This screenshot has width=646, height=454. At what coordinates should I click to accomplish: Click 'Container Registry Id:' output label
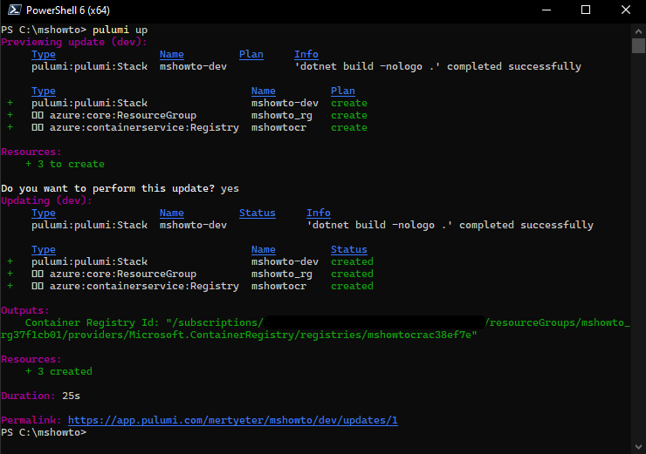pos(93,322)
